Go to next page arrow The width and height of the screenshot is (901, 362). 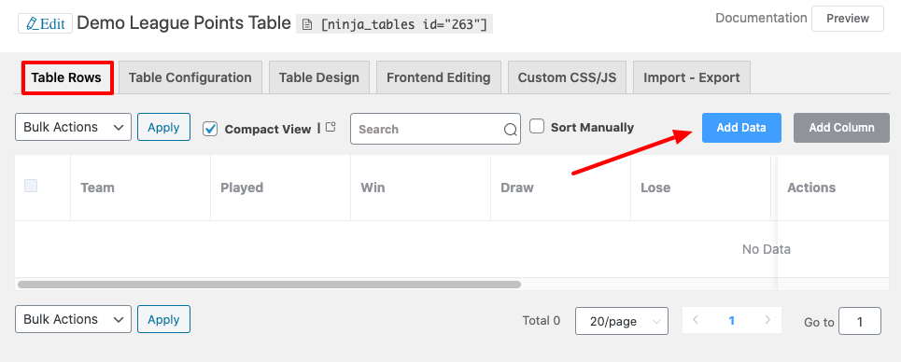tap(767, 320)
